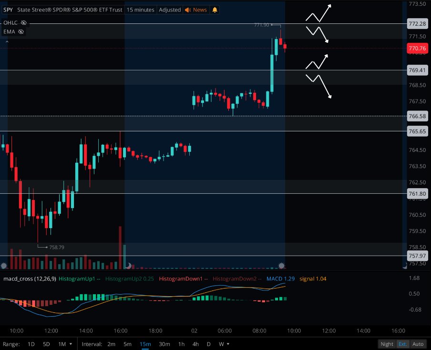Click the HistogramDown1 legend label

pyautogui.click(x=183, y=279)
